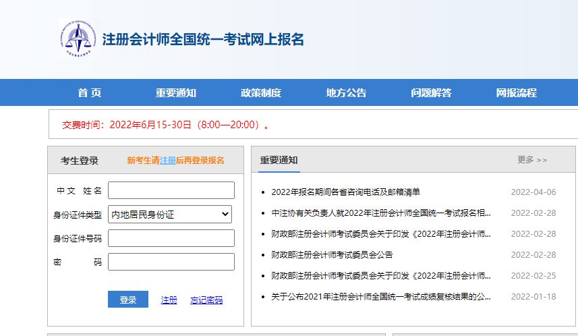Open the 首页 navigation menu item
The image size is (578, 336).
(x=89, y=93)
